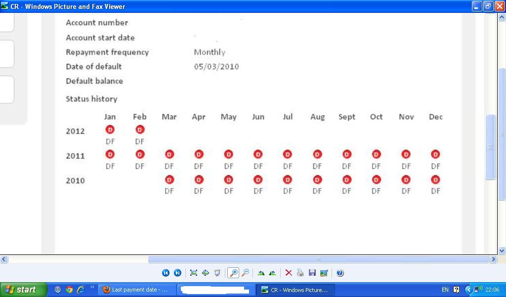Delete the image with the red X
The image size is (506, 297).
tap(289, 273)
